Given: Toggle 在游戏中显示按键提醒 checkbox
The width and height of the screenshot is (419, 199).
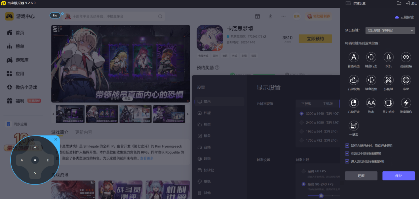Looking at the screenshot, I should point(347,153).
